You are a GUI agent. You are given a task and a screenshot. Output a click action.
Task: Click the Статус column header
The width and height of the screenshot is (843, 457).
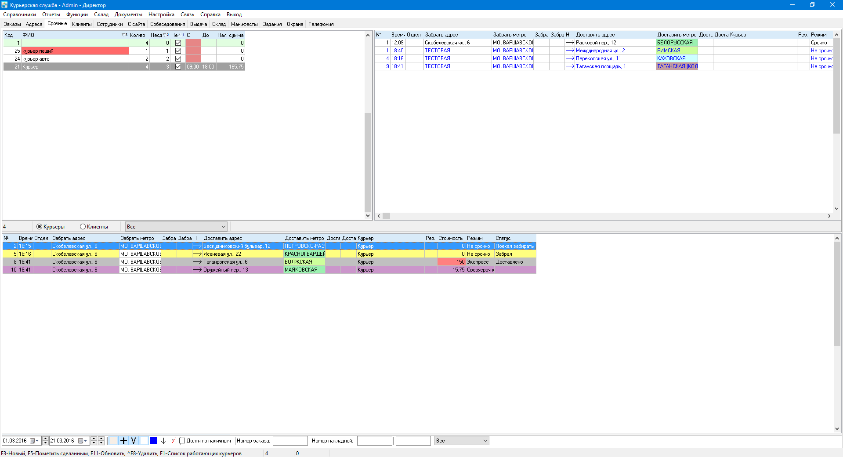[x=514, y=238]
